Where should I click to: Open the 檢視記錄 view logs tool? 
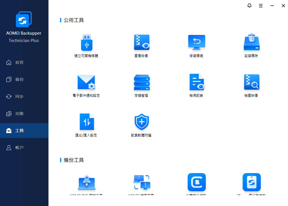(x=196, y=85)
